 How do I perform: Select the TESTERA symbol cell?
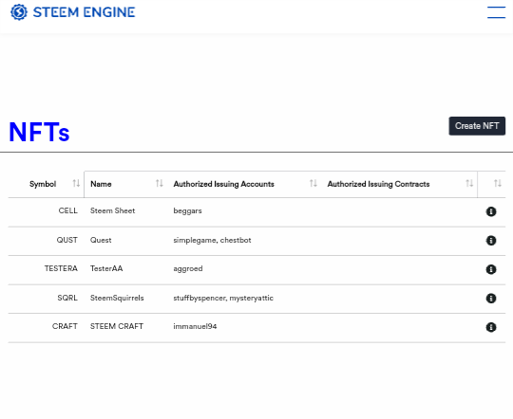click(x=61, y=268)
